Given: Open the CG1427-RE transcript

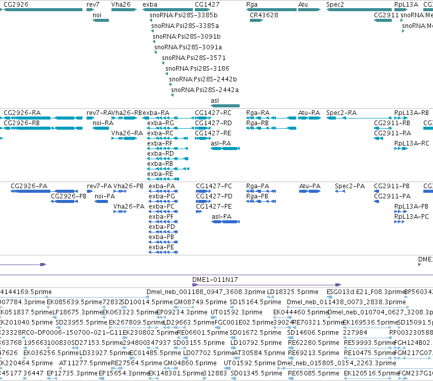Looking at the screenshot, I should tap(203, 138).
